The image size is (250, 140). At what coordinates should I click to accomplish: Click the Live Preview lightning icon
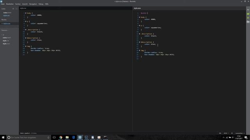coord(248,10)
